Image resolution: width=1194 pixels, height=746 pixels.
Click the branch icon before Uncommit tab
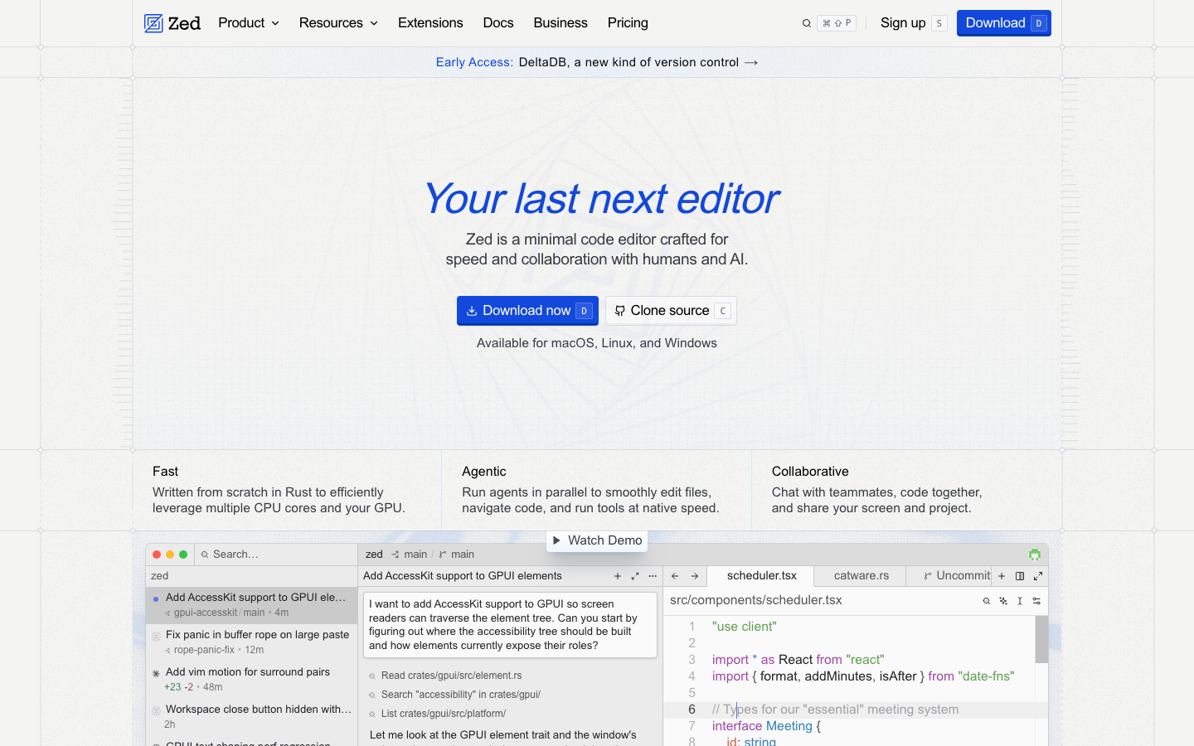tap(927, 576)
